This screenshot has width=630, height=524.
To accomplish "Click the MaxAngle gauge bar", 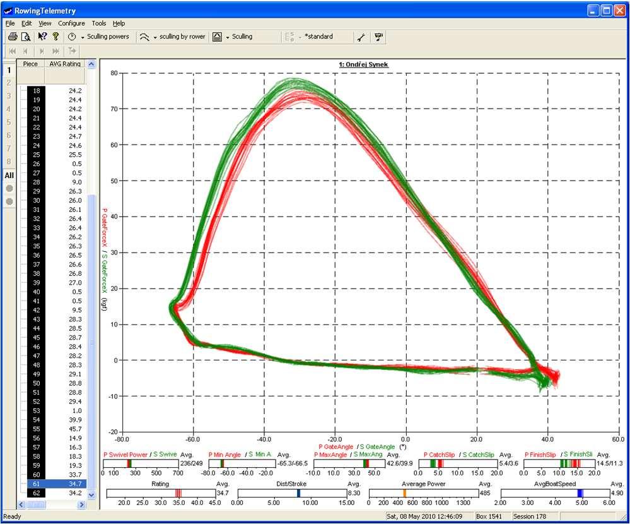I will pos(349,463).
